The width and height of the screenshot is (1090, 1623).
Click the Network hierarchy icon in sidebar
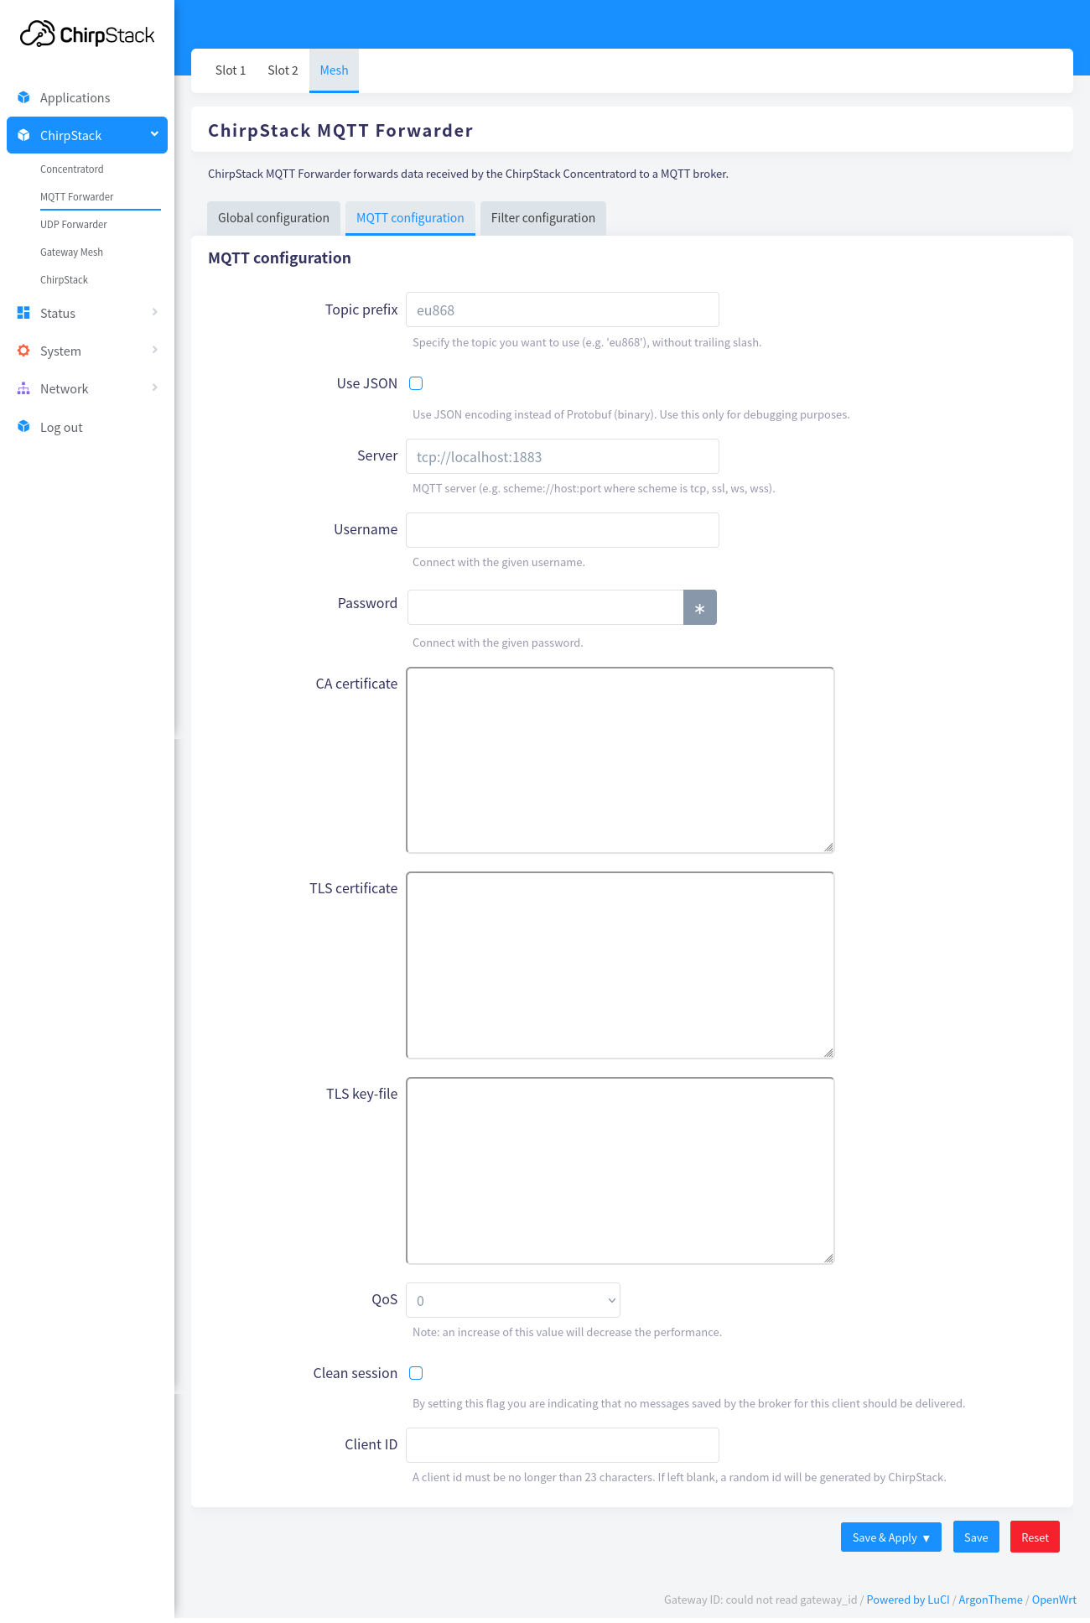(23, 388)
